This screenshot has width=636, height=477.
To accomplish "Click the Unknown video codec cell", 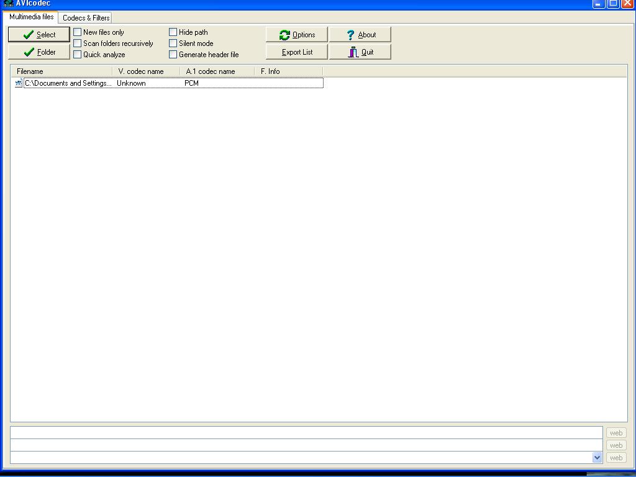I will 131,83.
